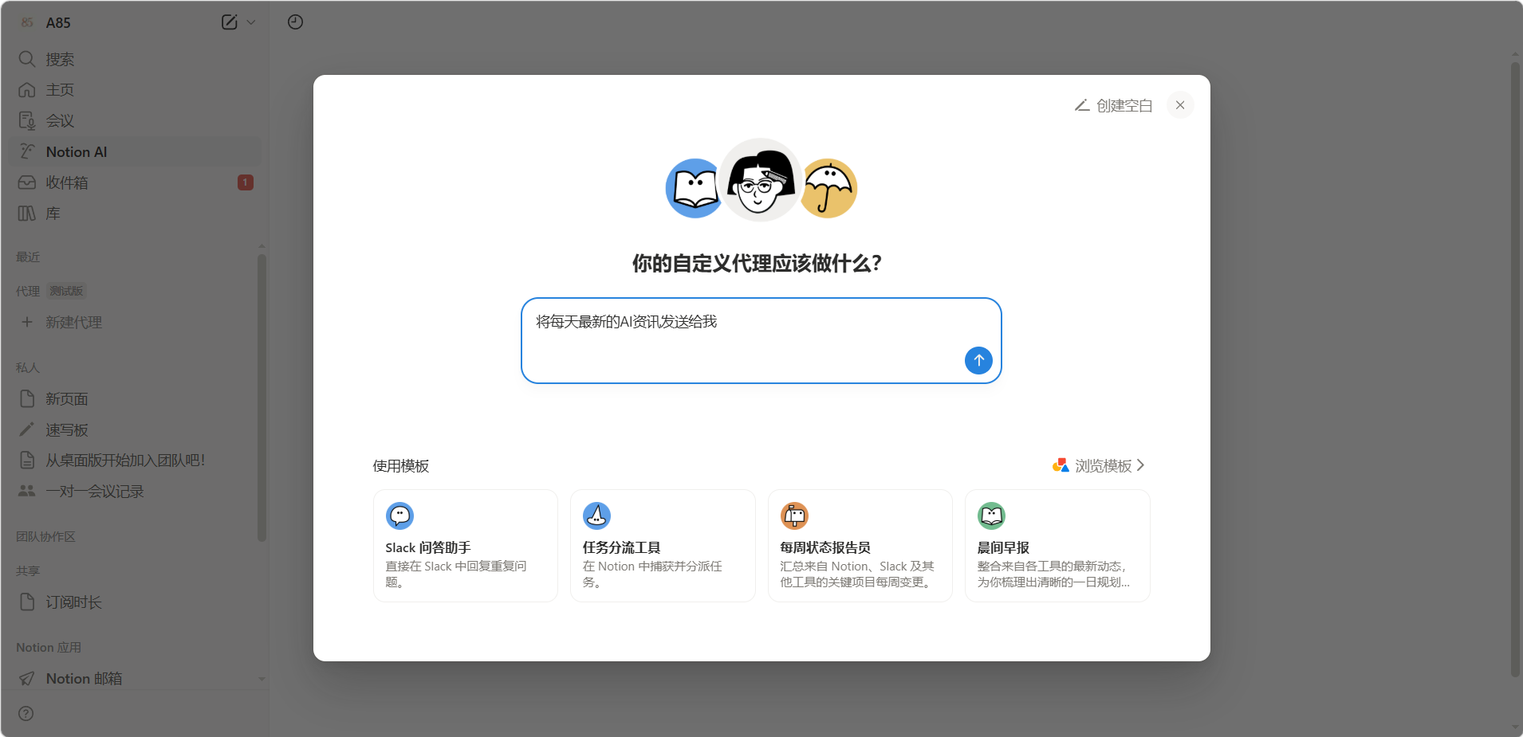
Task: Click 创建空白 to start blank agent
Action: point(1114,105)
